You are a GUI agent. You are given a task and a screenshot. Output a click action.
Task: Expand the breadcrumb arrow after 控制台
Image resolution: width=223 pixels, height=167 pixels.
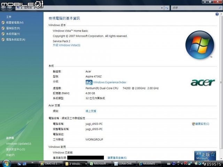[x=34, y=8]
